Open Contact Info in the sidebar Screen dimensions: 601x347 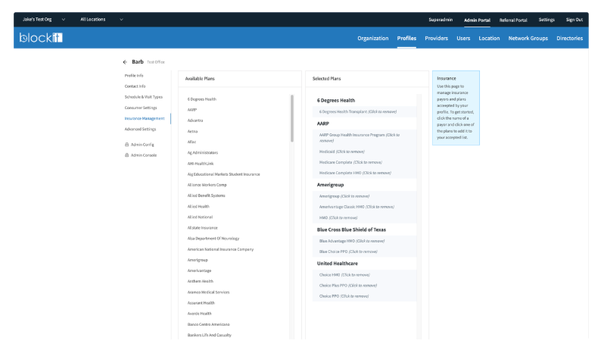[x=135, y=86]
